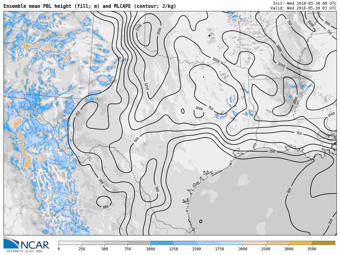Open the ensemble.ucar.edu link

pyautogui.click(x=24, y=251)
